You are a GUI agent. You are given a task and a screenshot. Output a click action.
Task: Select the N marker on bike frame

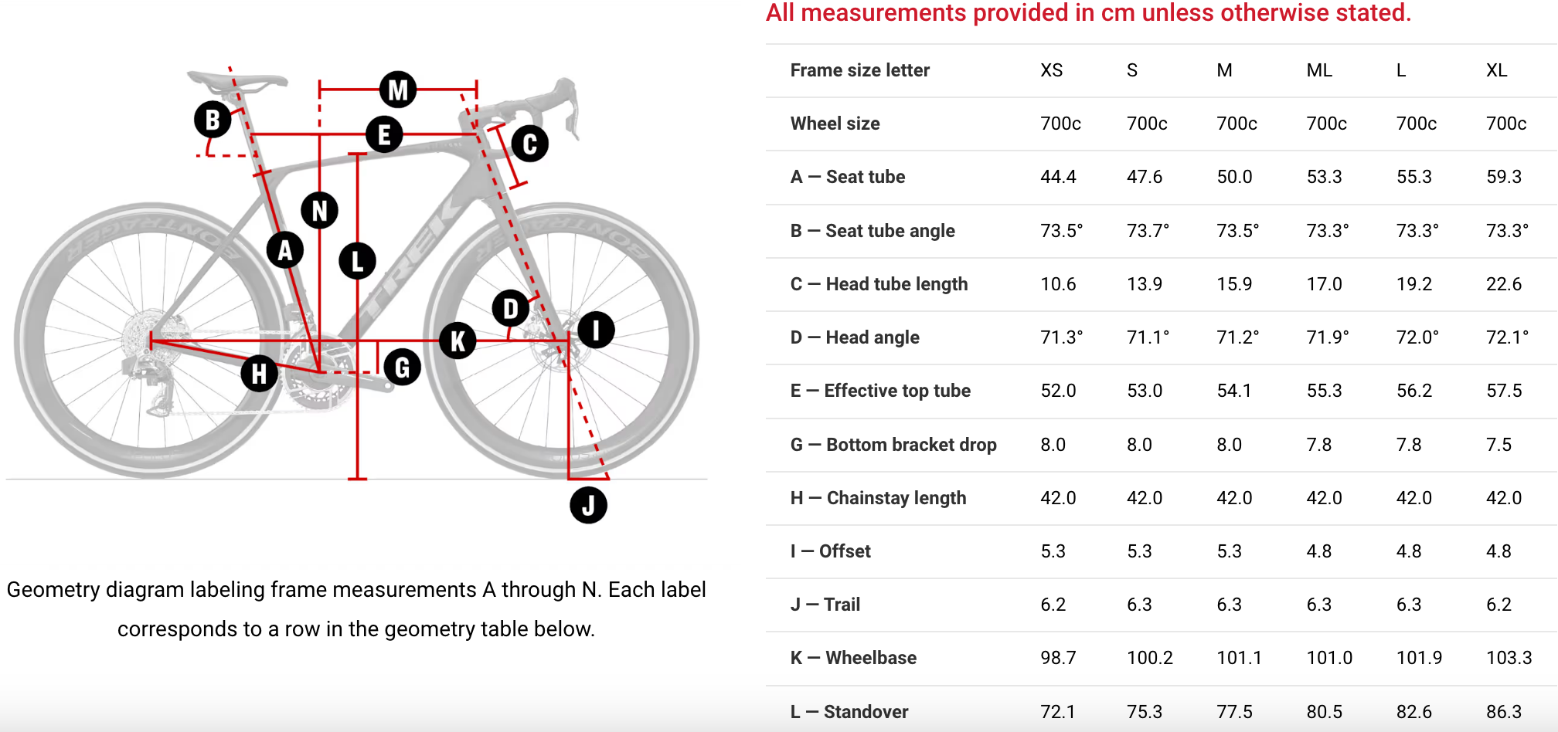pos(319,210)
